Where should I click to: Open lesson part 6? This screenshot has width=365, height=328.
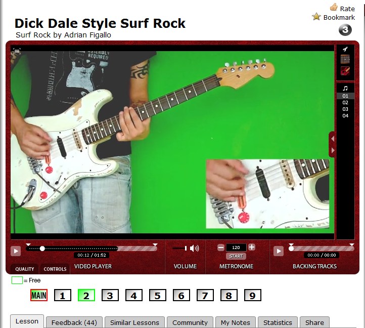pos(181,296)
